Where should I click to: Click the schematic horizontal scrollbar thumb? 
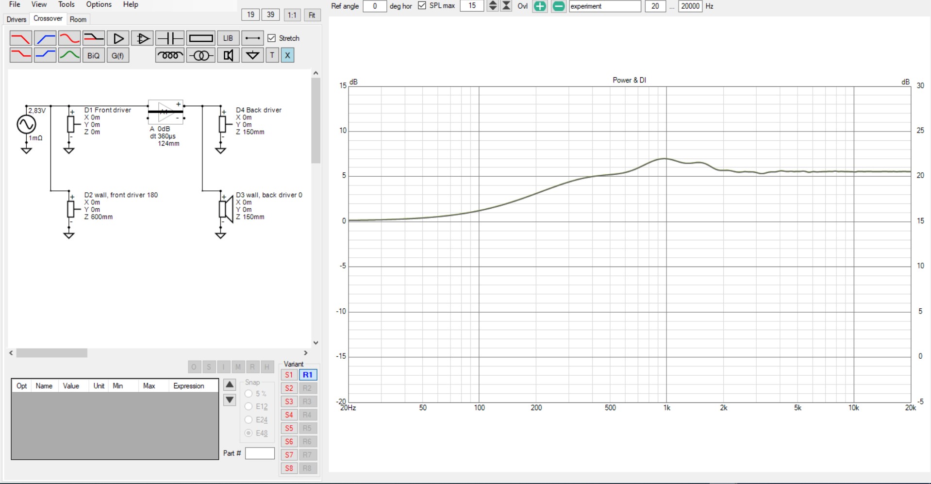point(52,353)
